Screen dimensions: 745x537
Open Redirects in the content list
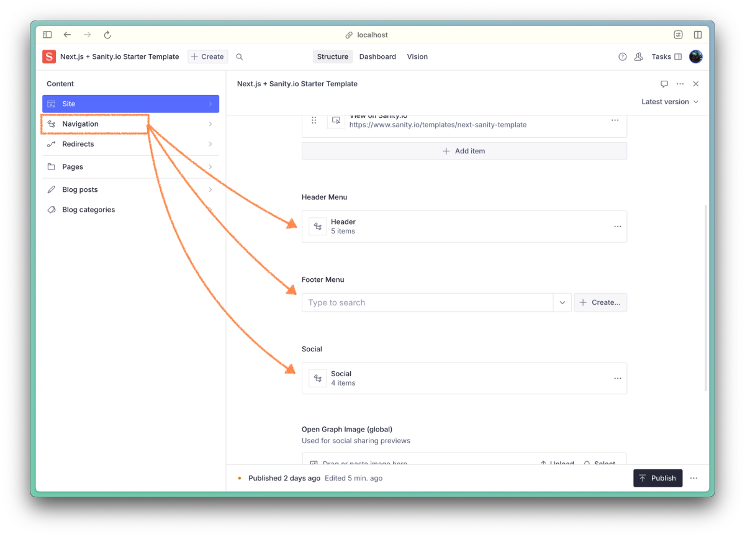click(x=130, y=144)
